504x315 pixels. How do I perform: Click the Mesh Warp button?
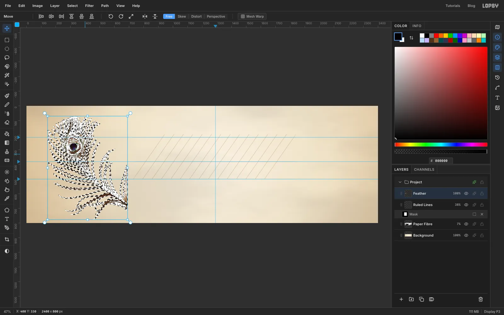[x=252, y=16]
